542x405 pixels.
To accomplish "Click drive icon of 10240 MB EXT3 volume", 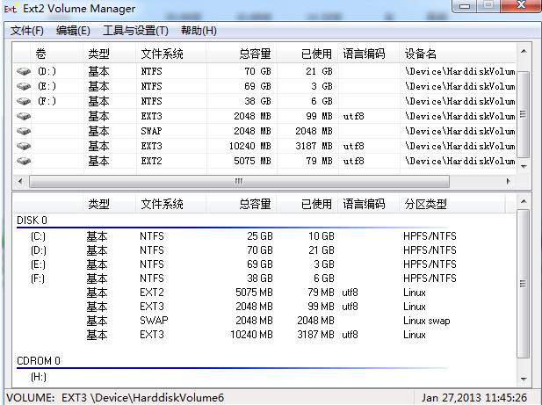I will coord(24,146).
